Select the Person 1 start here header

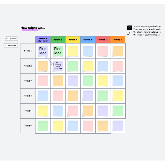pyautogui.click(x=43, y=40)
